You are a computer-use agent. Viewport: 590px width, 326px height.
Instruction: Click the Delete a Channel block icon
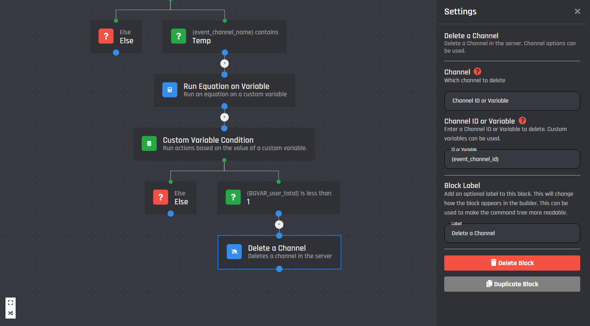click(x=234, y=252)
